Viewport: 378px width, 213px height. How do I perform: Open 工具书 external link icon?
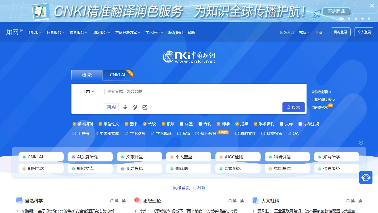click(74, 133)
